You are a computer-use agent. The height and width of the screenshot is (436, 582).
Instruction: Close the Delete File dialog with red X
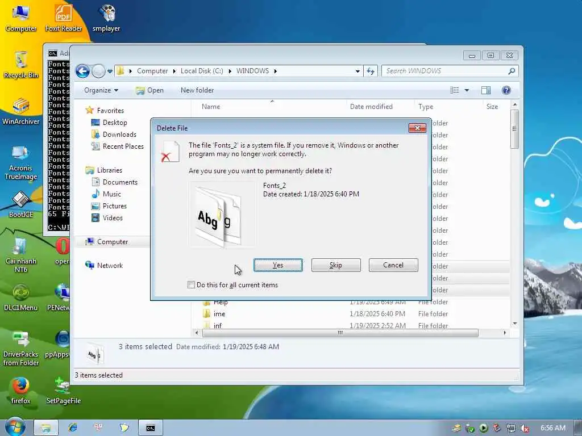417,128
